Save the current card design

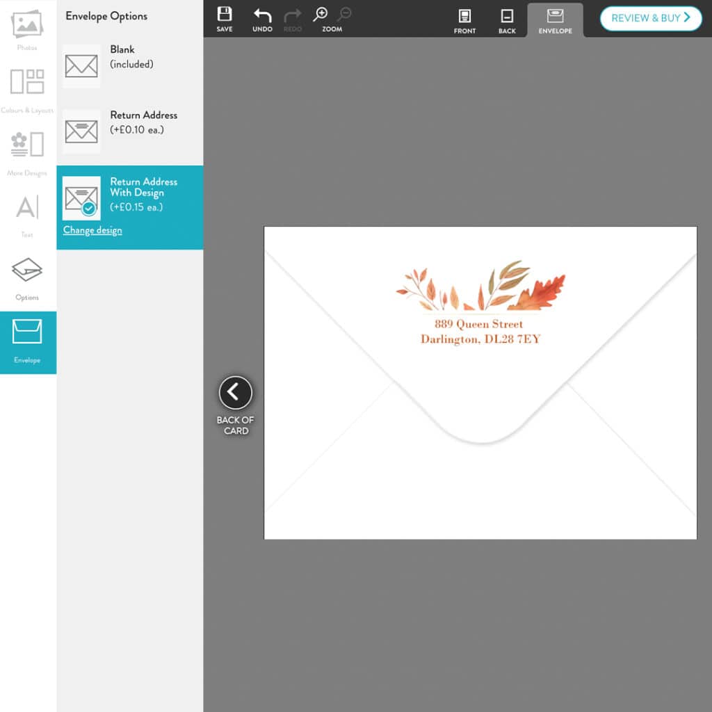(x=224, y=17)
